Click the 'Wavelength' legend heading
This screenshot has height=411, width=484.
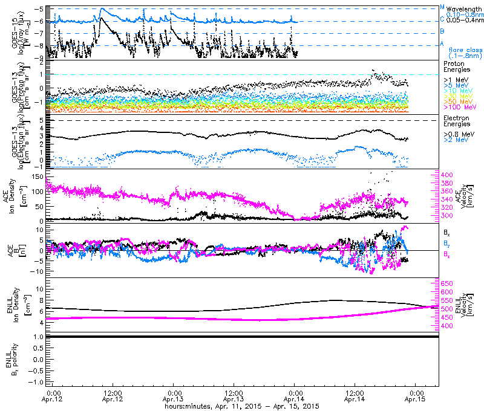click(463, 10)
